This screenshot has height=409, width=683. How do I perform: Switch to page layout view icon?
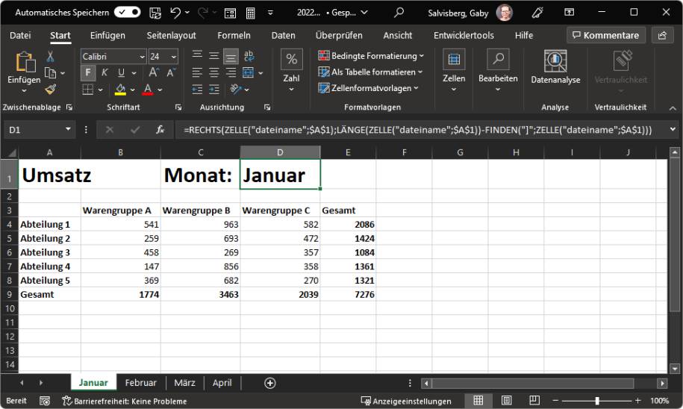tap(506, 401)
